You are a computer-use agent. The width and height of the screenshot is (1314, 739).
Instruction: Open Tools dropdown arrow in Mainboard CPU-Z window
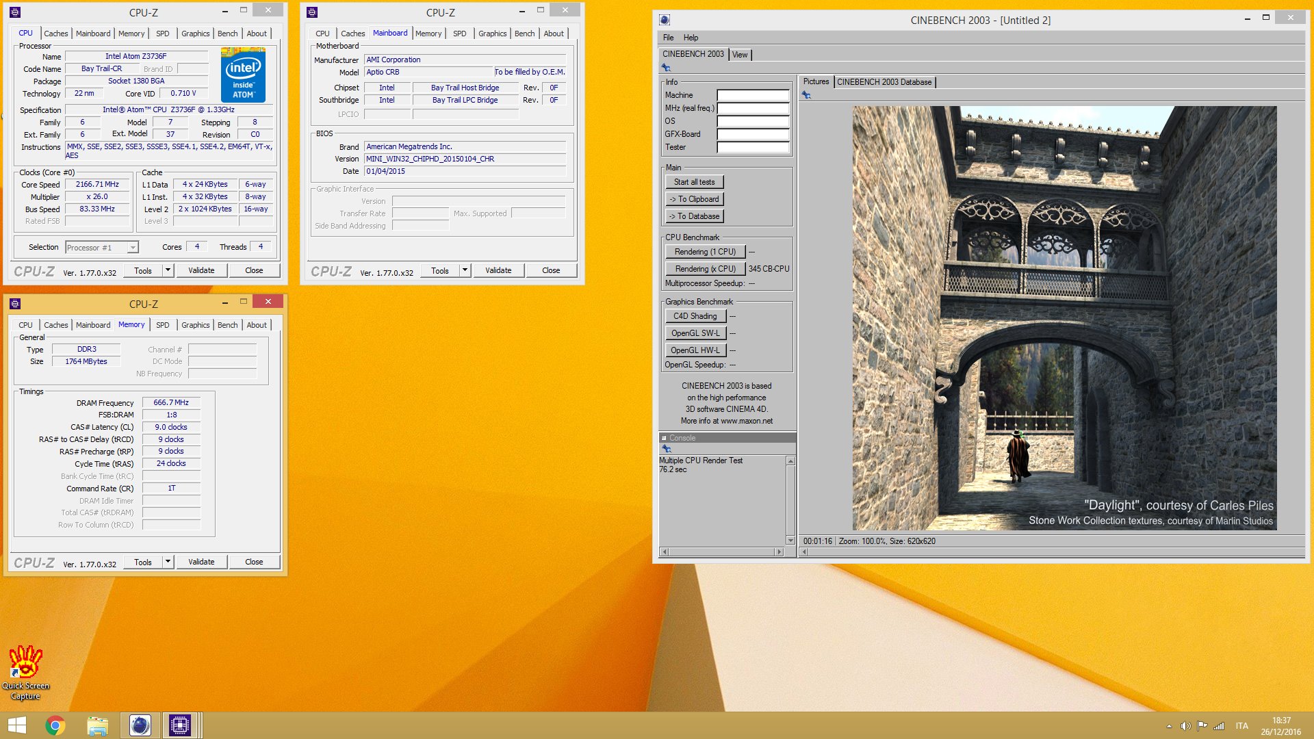point(465,270)
